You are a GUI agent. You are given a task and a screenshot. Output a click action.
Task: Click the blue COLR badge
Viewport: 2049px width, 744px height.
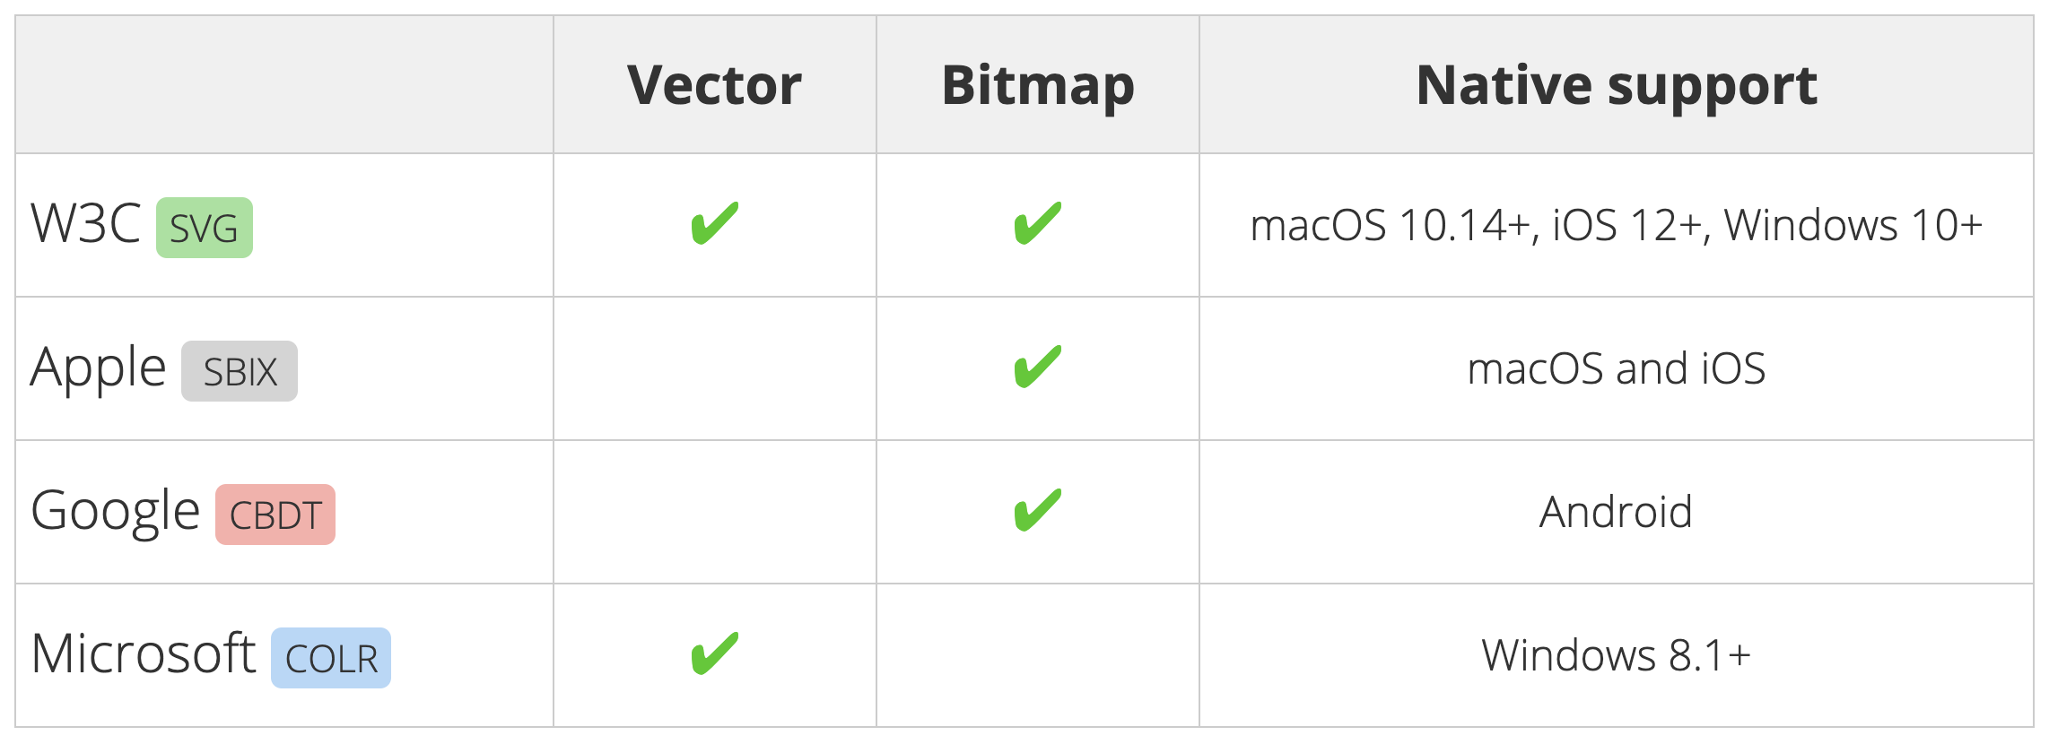(330, 658)
